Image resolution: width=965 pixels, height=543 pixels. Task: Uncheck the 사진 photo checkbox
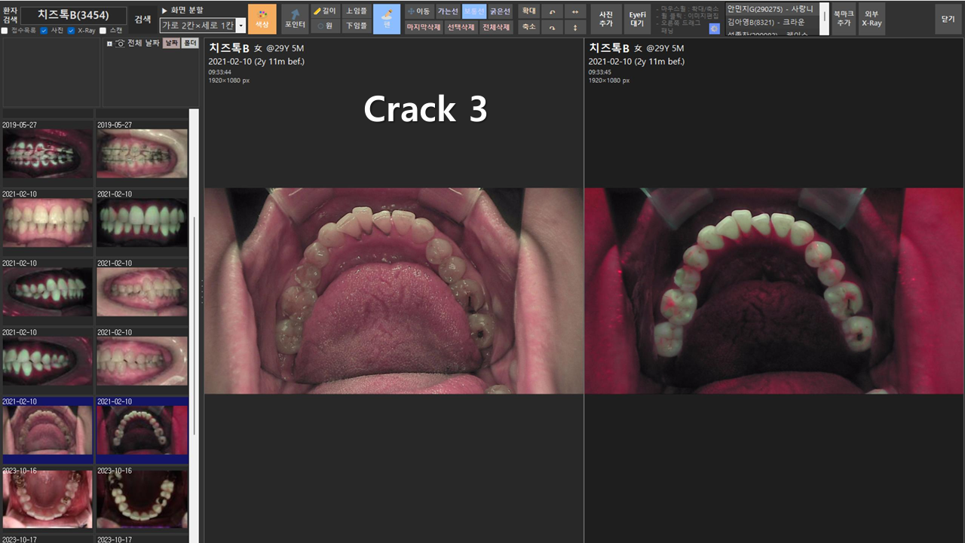(44, 30)
